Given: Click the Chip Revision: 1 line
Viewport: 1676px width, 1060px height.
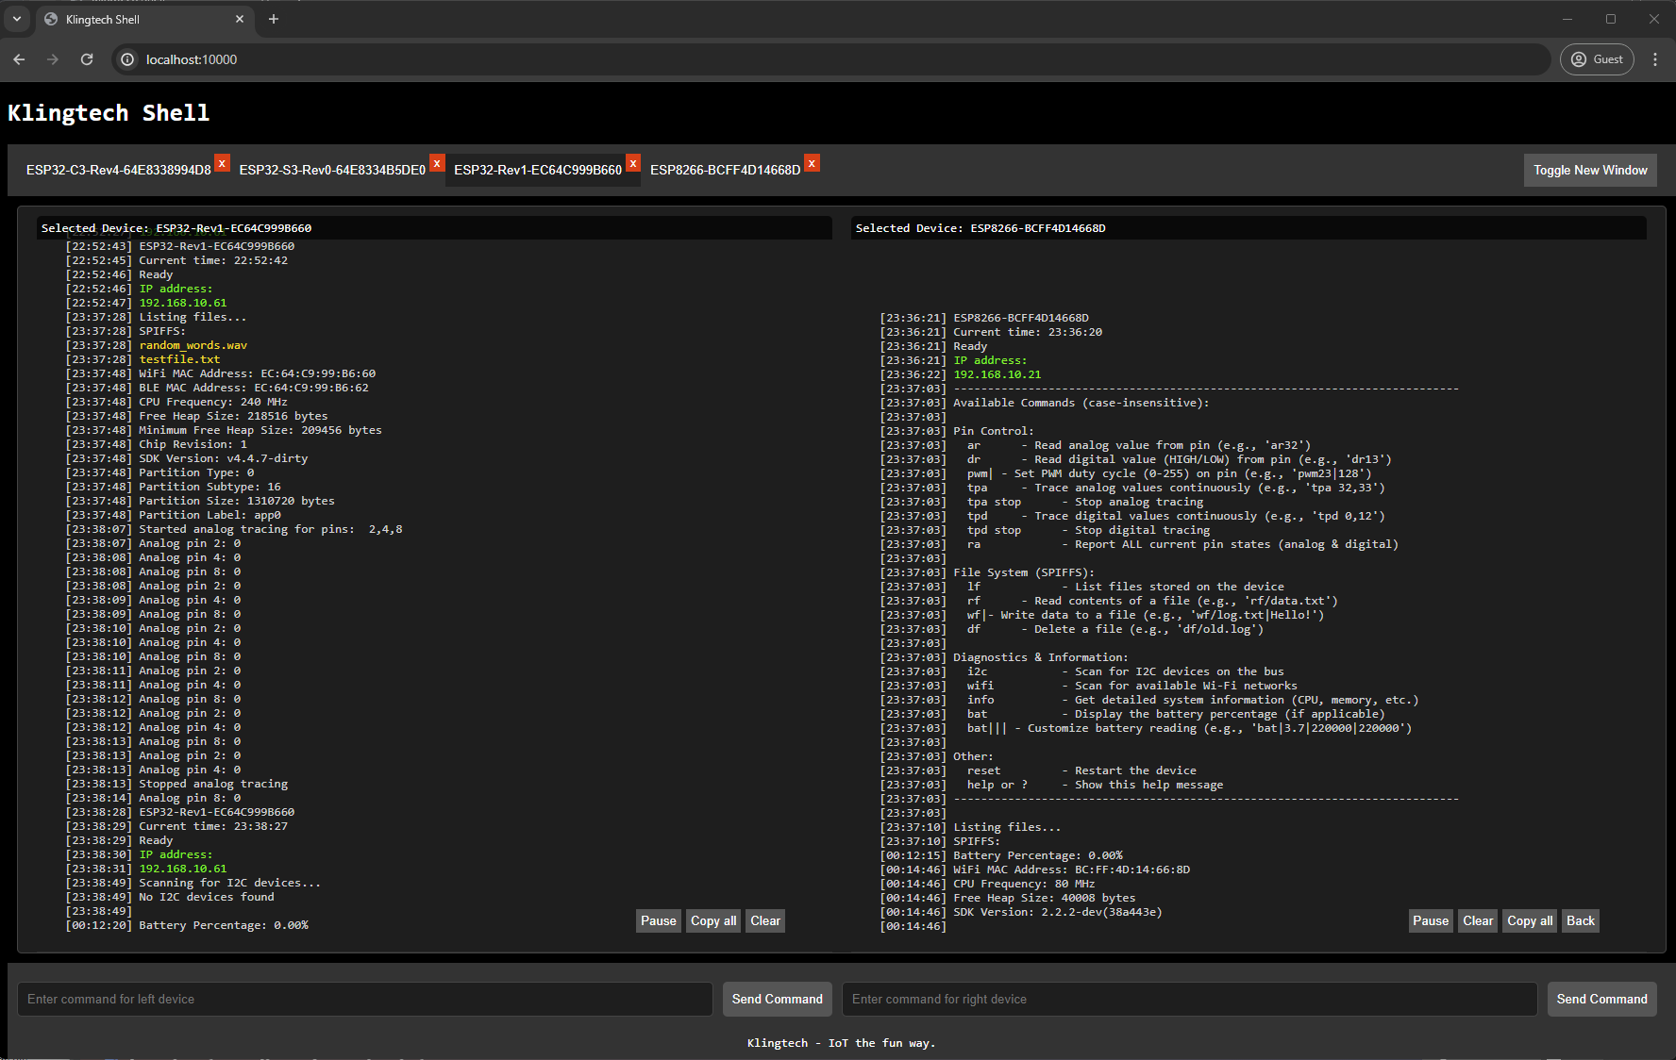Looking at the screenshot, I should click(x=193, y=444).
